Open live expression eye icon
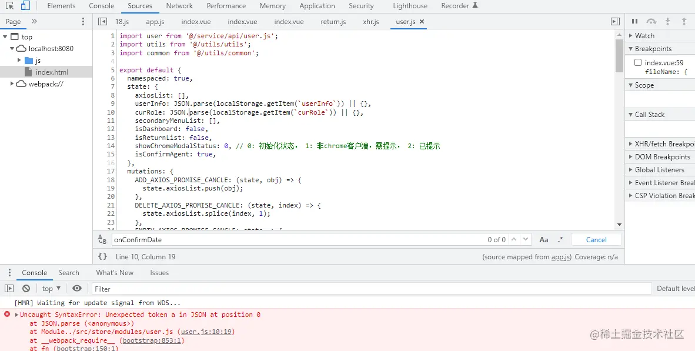This screenshot has width=695, height=351. (77, 289)
